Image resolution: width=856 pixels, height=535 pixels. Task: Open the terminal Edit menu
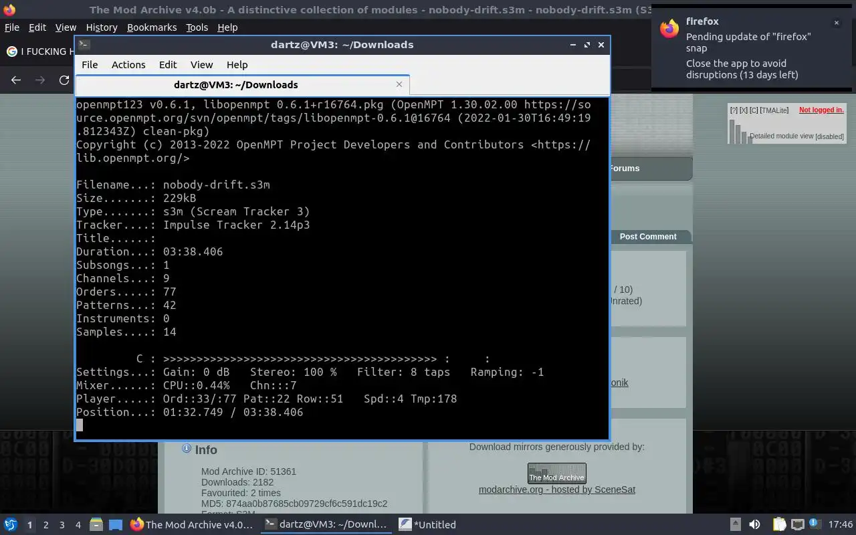(168, 65)
